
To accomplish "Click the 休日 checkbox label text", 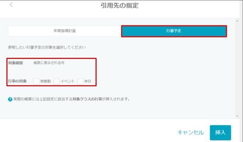I will (x=88, y=81).
